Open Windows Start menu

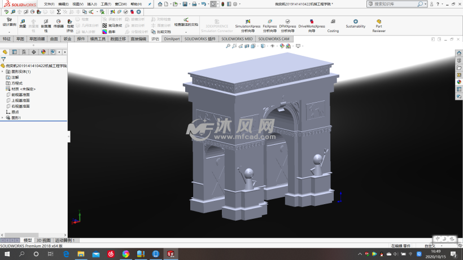point(7,254)
